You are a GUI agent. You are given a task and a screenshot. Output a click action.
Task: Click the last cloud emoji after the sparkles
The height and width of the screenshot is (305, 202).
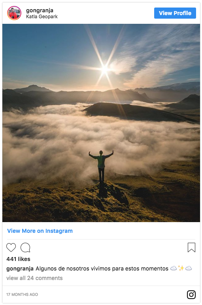[189, 269]
